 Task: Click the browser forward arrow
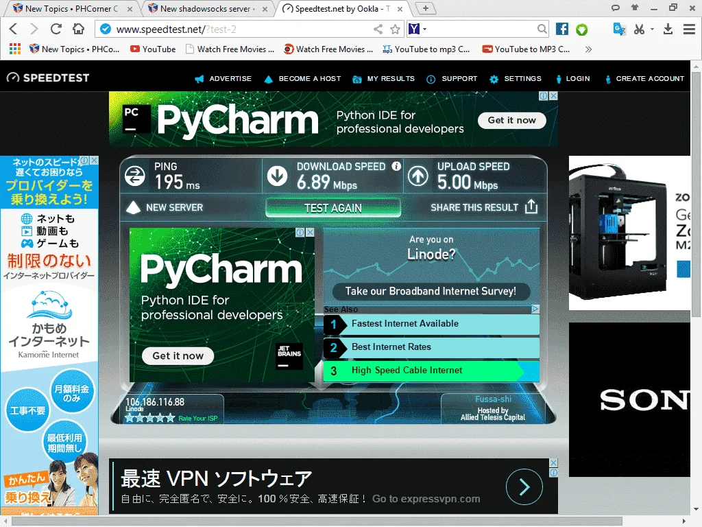(34, 29)
